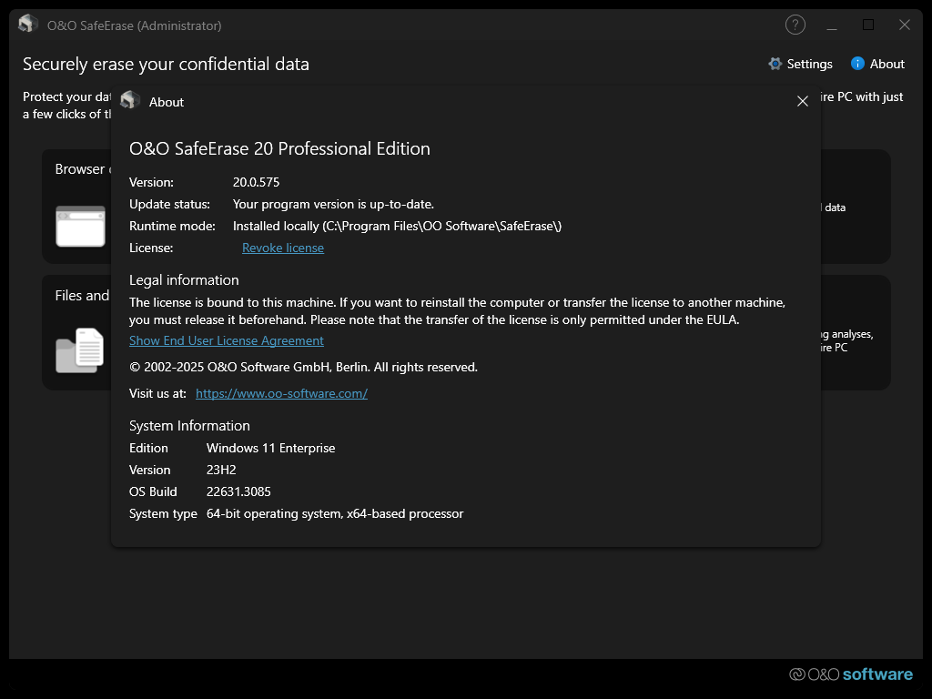Click the O&O software logo at the bottom
Viewport: 932px width, 699px height.
point(851,674)
